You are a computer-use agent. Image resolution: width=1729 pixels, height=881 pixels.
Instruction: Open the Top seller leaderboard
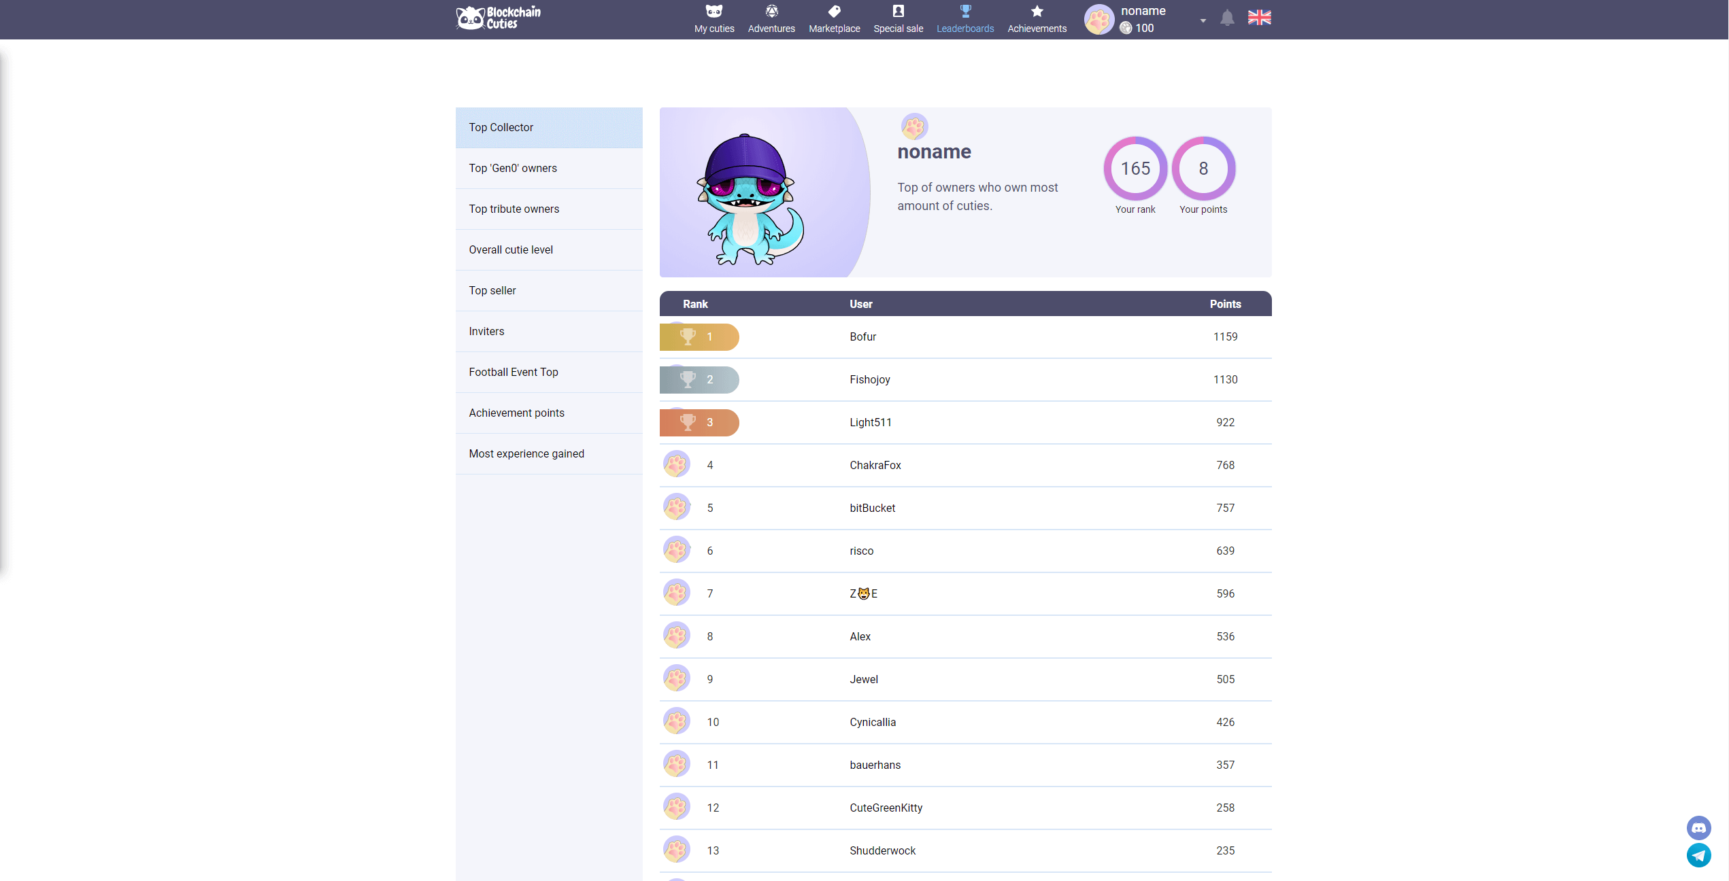[x=549, y=291]
